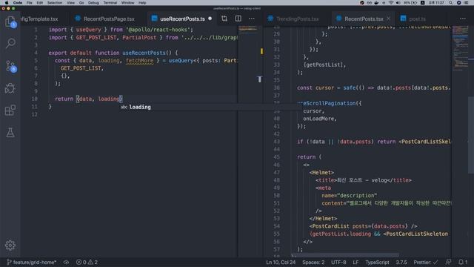474x267 pixels.
Task: Open the Apple menu
Action: [7, 3]
